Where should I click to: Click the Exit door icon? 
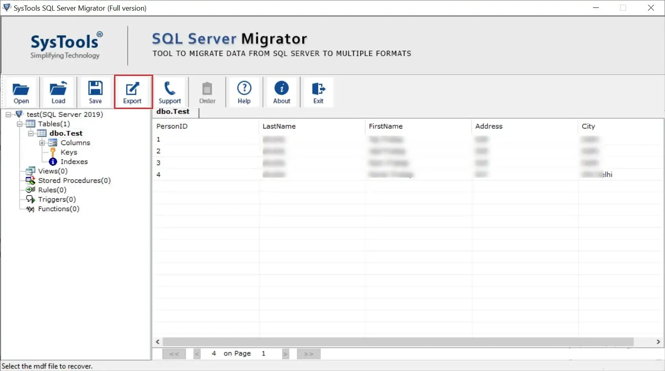coord(319,92)
